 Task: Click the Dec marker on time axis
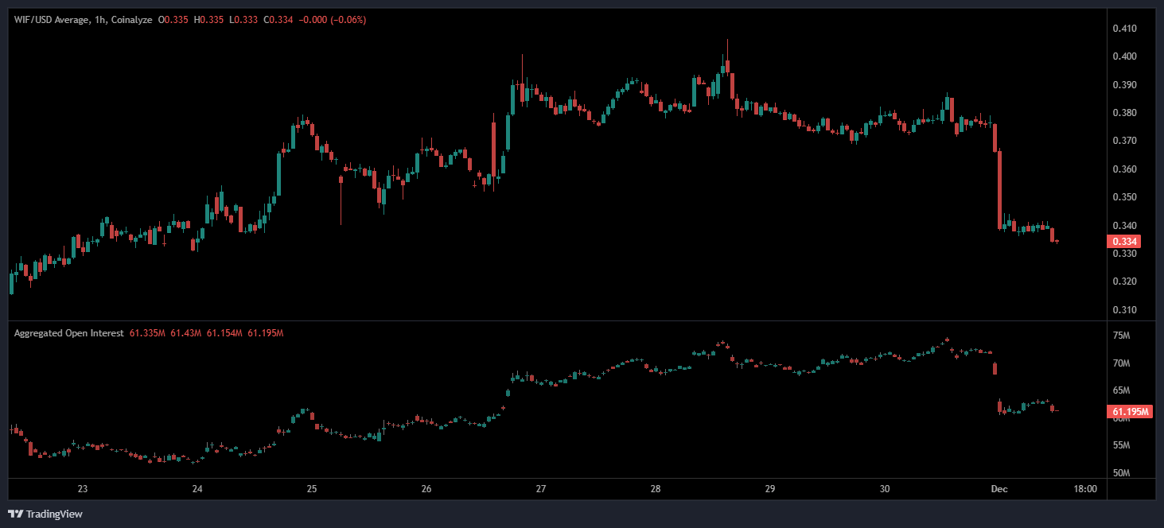pyautogui.click(x=999, y=489)
